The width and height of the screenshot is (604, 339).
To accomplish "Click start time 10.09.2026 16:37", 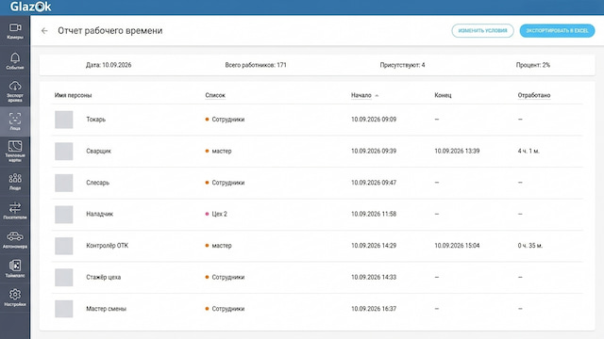I will [x=374, y=309].
